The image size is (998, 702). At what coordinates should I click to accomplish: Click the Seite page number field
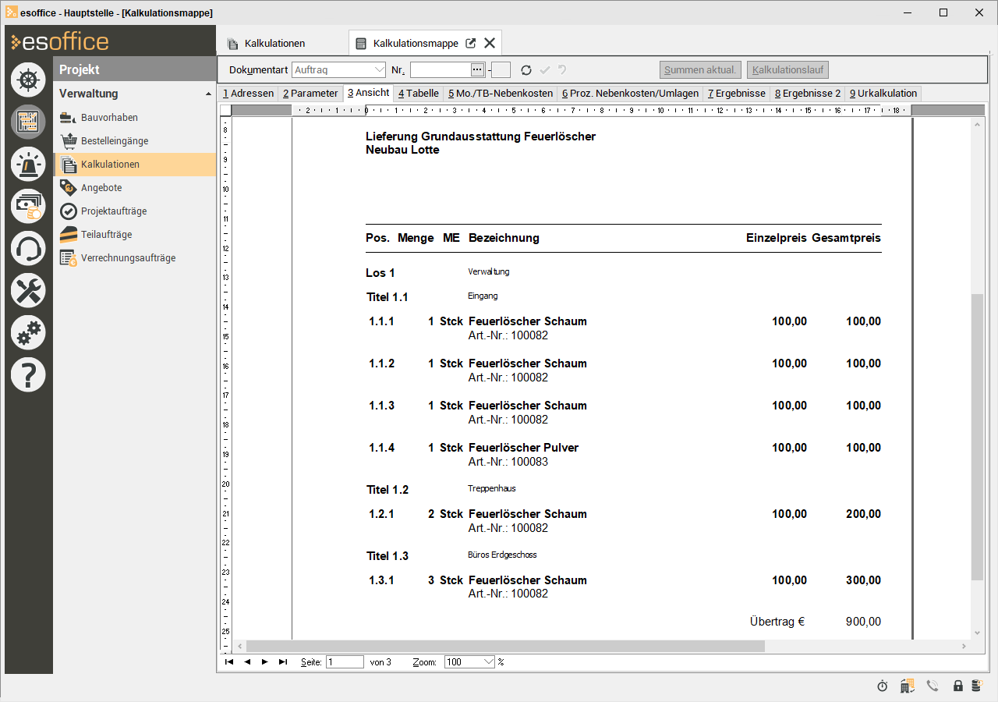point(345,662)
